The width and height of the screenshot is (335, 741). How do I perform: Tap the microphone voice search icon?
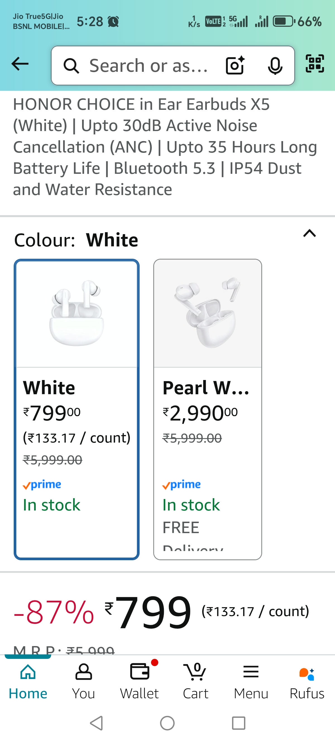point(275,66)
